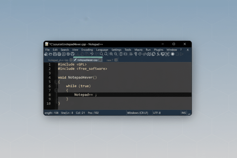Viewport: 237px width, 158px height.
Task: Undo the last edit with the Undo icon
Action: (92, 54)
